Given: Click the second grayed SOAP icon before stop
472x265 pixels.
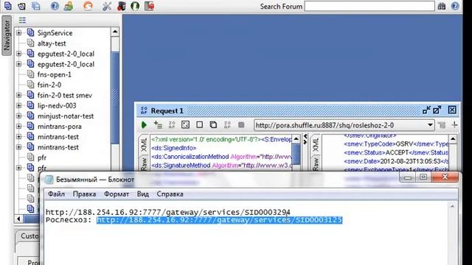Looking at the screenshot, I should [x=227, y=124].
